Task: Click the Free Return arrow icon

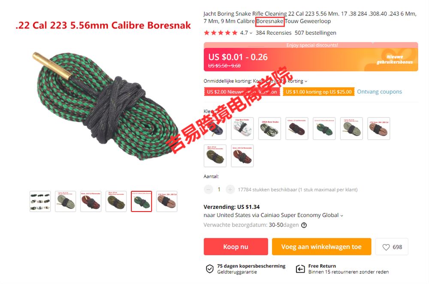Action: 300,269
